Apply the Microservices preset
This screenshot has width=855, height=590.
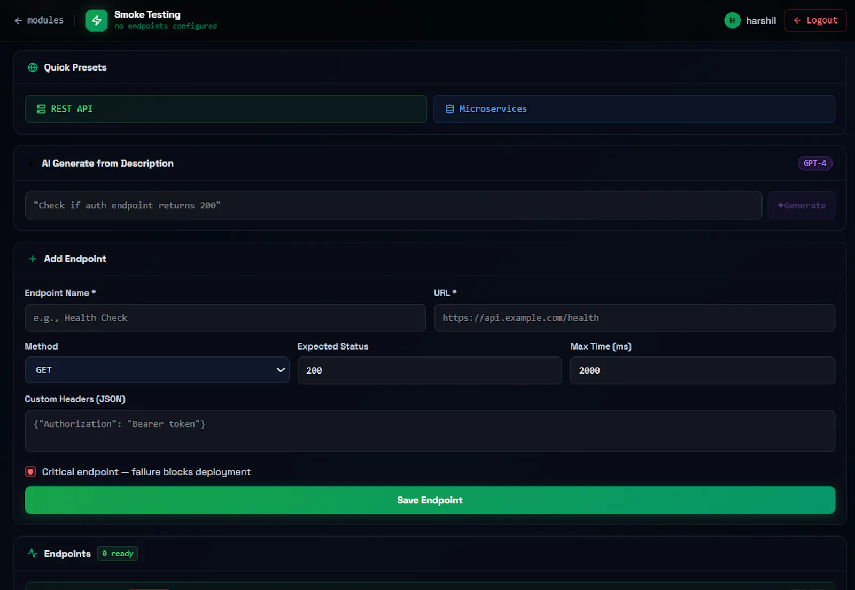pyautogui.click(x=634, y=109)
